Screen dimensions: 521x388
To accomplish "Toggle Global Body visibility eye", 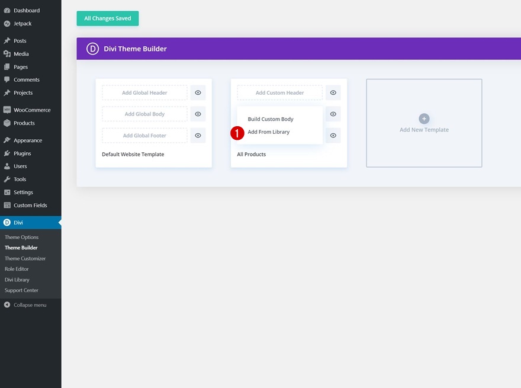I will tap(198, 114).
